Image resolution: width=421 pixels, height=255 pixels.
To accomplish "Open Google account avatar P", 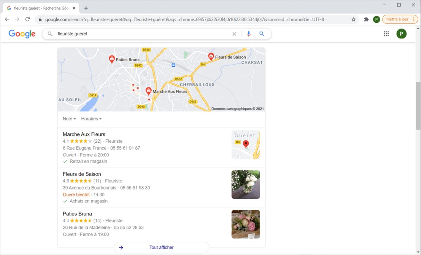I will tap(401, 33).
